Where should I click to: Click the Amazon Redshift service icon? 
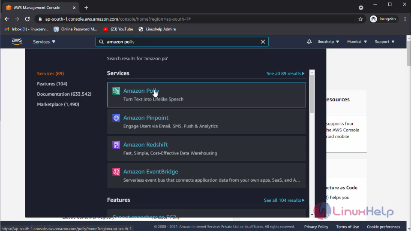[x=116, y=145]
